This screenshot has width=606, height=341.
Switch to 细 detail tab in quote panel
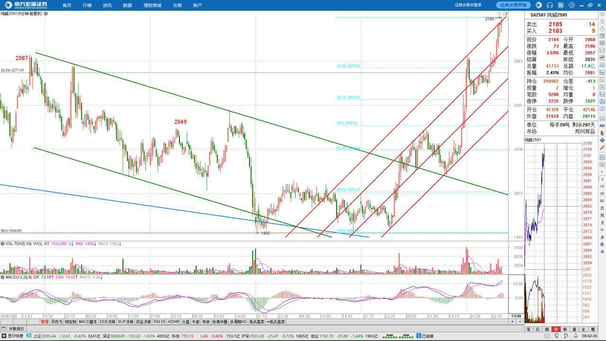[547, 329]
